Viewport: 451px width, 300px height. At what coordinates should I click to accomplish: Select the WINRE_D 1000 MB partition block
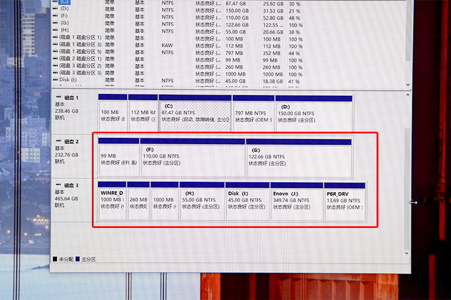pos(112,201)
